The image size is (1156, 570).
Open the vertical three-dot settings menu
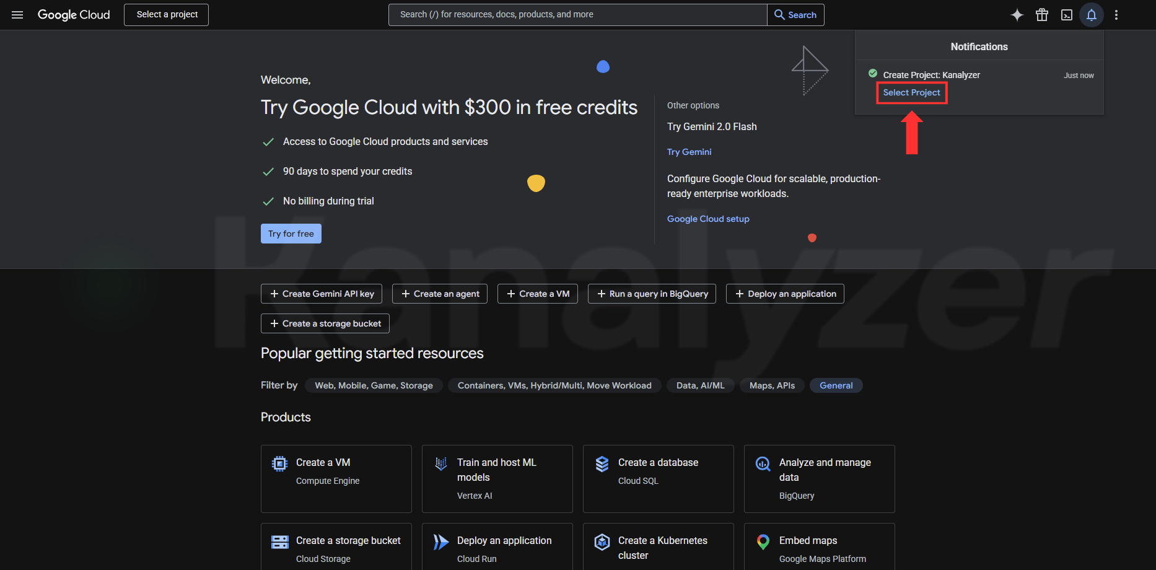pos(1116,15)
